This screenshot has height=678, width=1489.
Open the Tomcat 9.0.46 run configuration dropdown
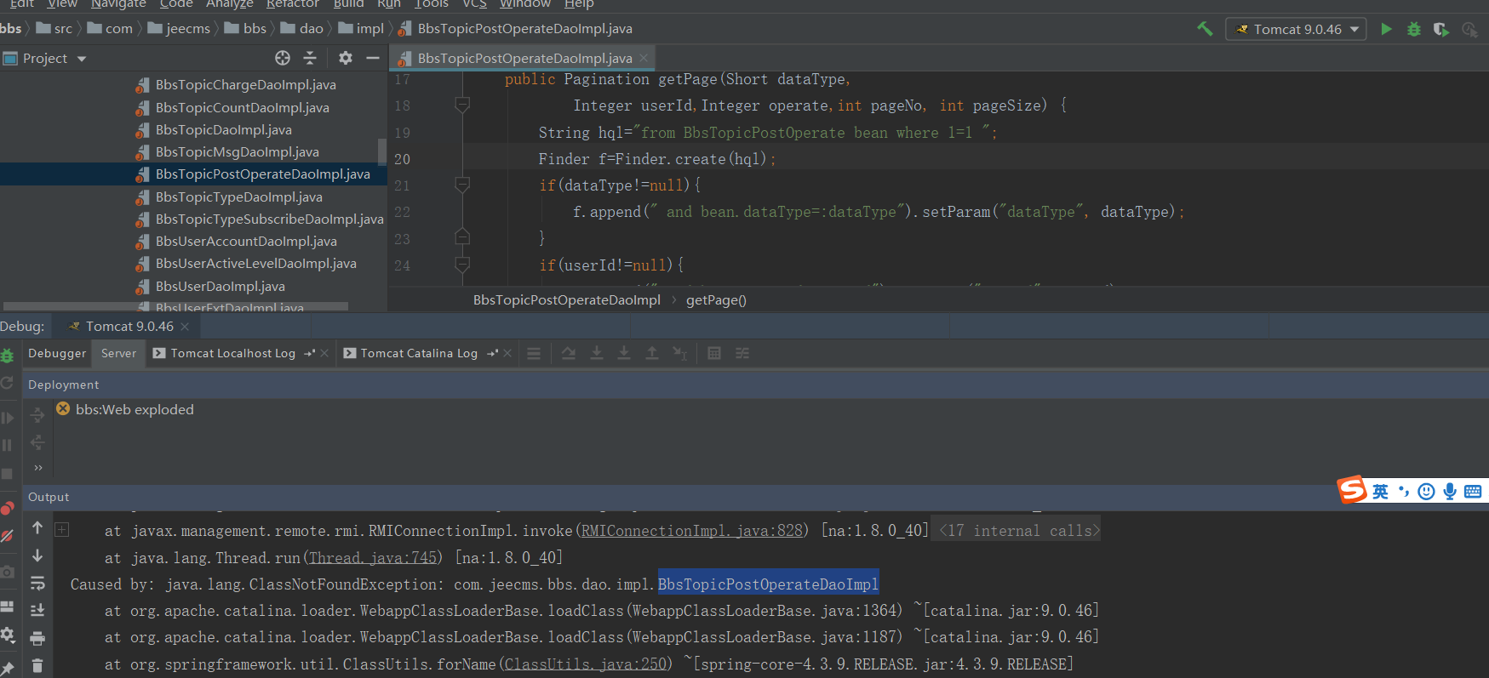pyautogui.click(x=1296, y=29)
